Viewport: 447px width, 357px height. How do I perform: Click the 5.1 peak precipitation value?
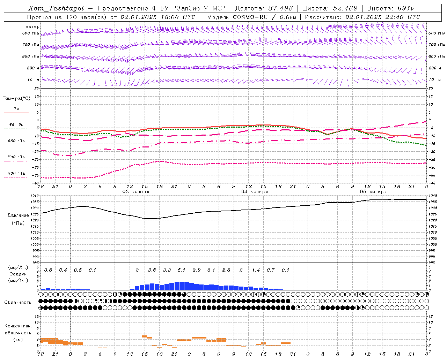click(x=182, y=270)
